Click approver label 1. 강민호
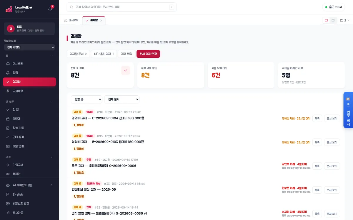This screenshot has width=353, height=220. [79, 172]
